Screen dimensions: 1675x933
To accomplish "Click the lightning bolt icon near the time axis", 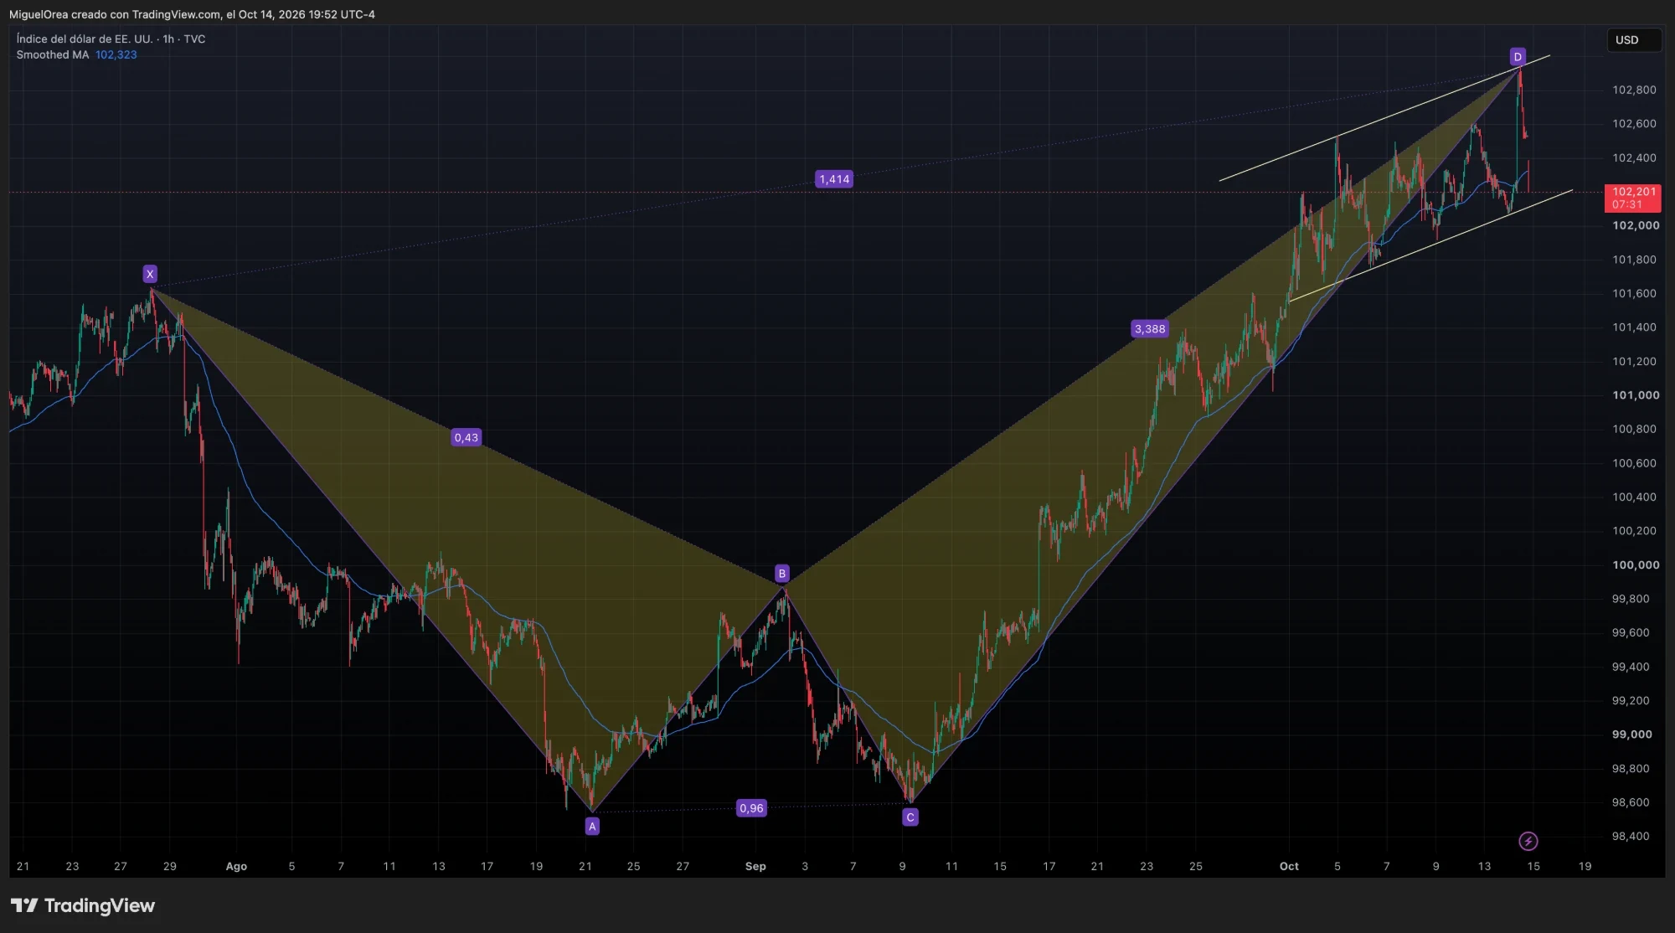I will (x=1528, y=841).
